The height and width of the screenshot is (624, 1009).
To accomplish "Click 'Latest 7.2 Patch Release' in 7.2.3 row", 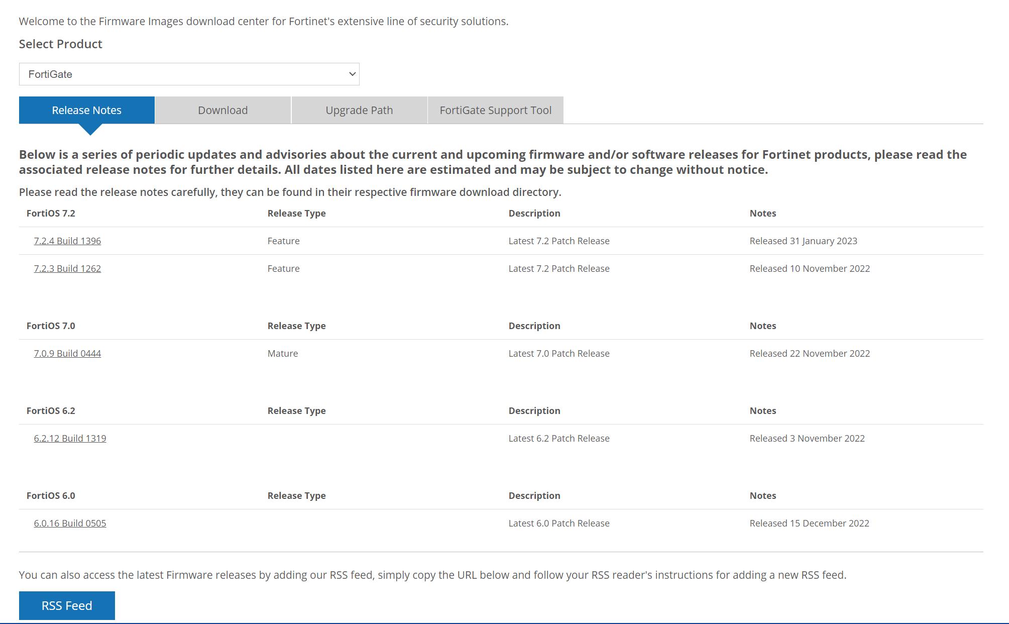I will [x=559, y=268].
